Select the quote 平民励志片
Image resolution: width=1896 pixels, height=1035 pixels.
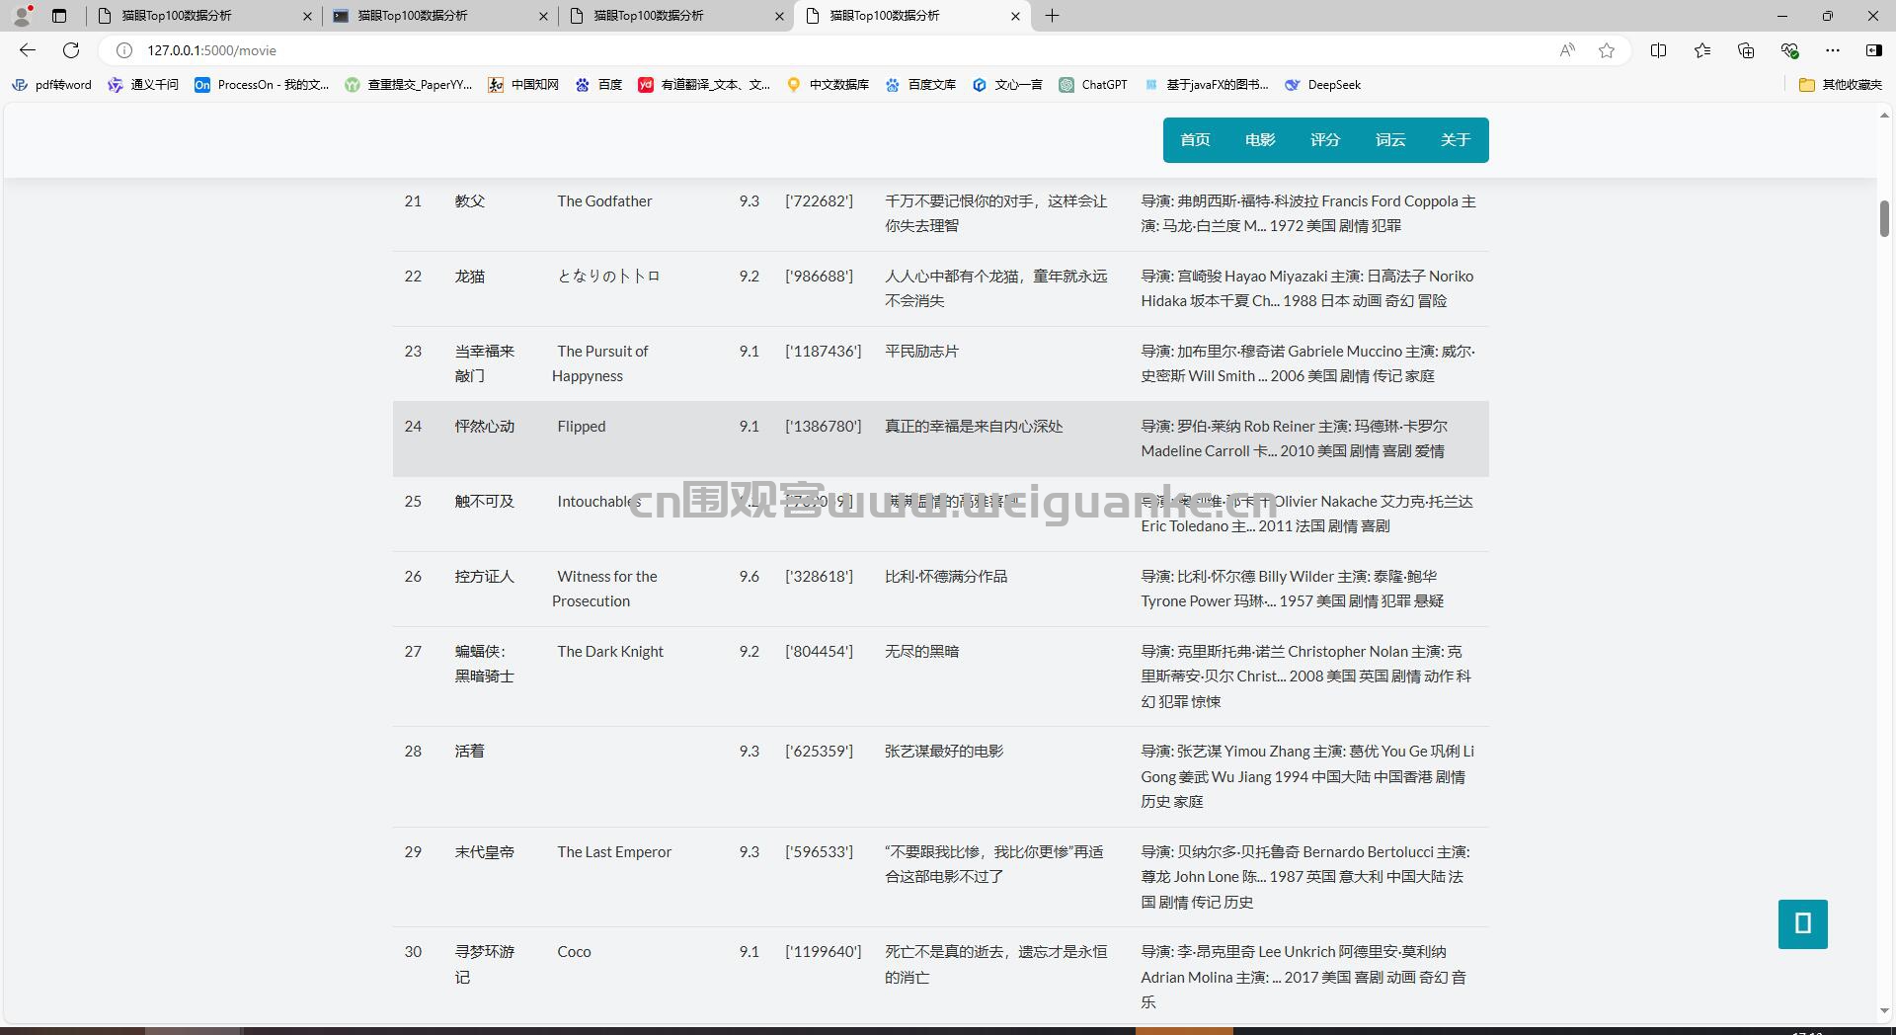pos(922,352)
